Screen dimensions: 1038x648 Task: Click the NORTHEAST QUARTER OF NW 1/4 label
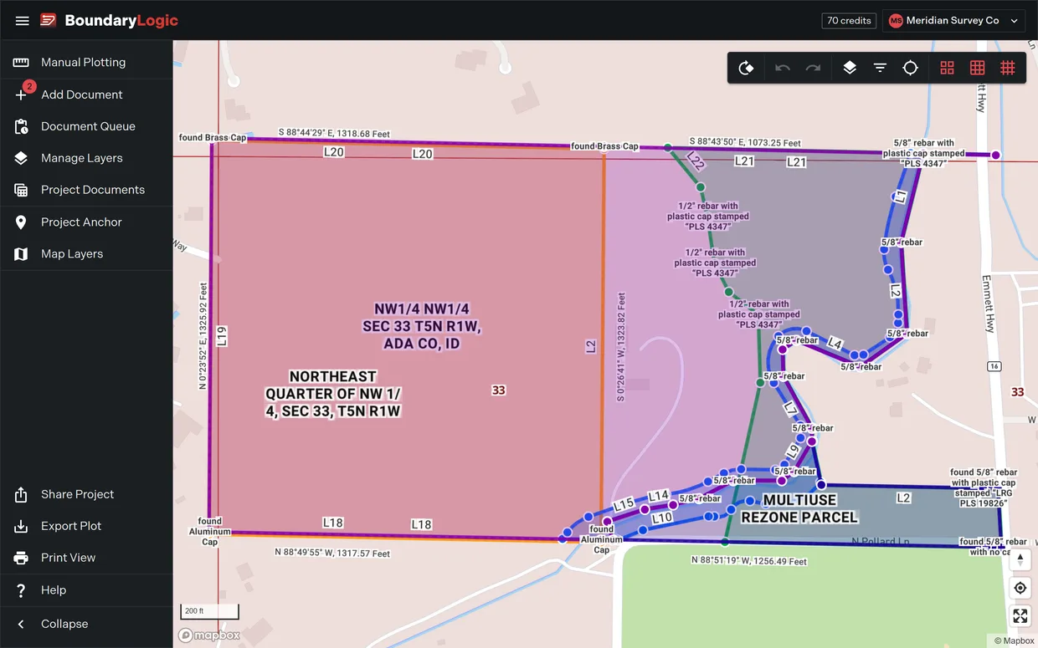(x=332, y=394)
